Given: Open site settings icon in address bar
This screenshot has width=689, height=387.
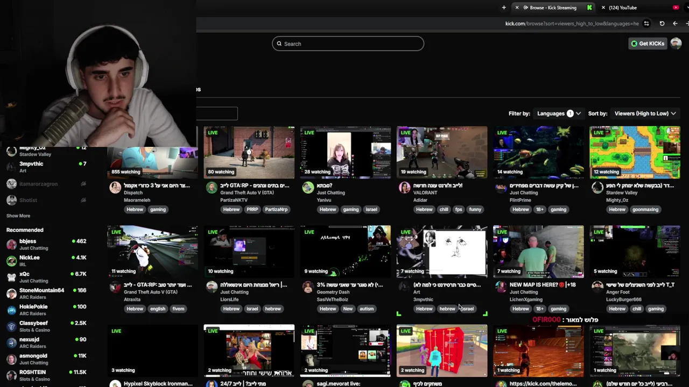Looking at the screenshot, I should [x=646, y=24].
